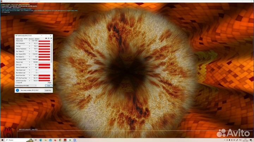The width and height of the screenshot is (254, 142).
Task: Enable the Log to file checkbox
Action: [x=16, y=82]
